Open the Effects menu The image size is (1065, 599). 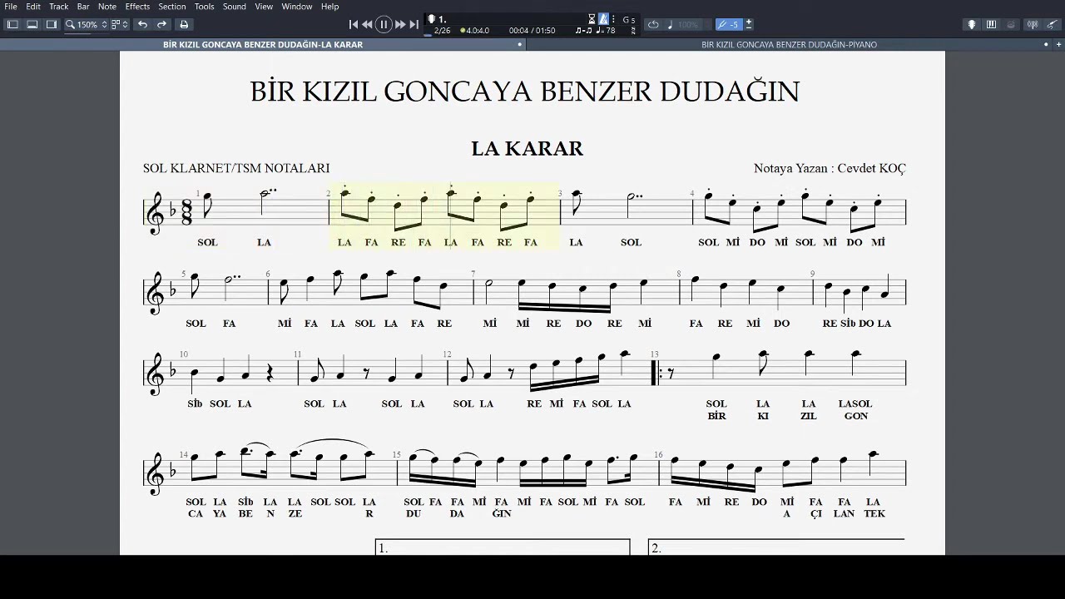tap(137, 7)
